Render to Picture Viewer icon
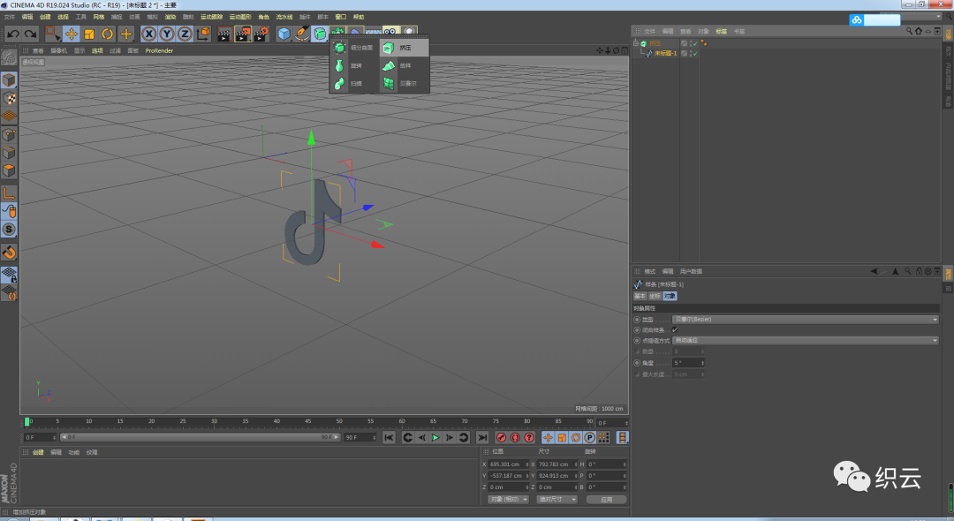Viewport: 954px width, 521px height. pyautogui.click(x=243, y=34)
